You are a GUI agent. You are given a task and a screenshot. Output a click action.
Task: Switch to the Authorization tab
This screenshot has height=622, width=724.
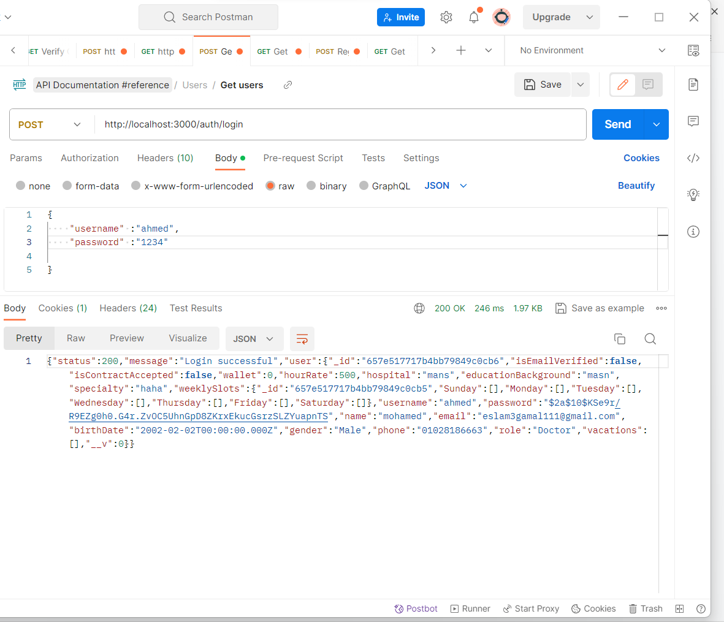coord(90,158)
